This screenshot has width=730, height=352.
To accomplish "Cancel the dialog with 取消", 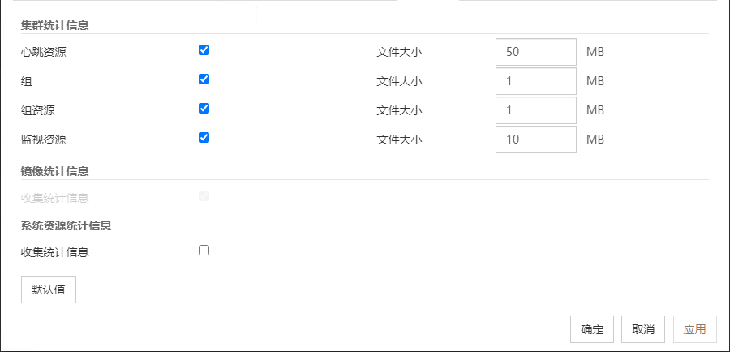I will pyautogui.click(x=643, y=329).
